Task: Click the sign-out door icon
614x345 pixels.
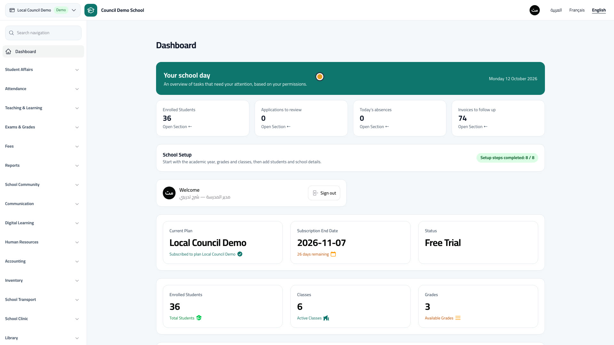Action: click(315, 193)
